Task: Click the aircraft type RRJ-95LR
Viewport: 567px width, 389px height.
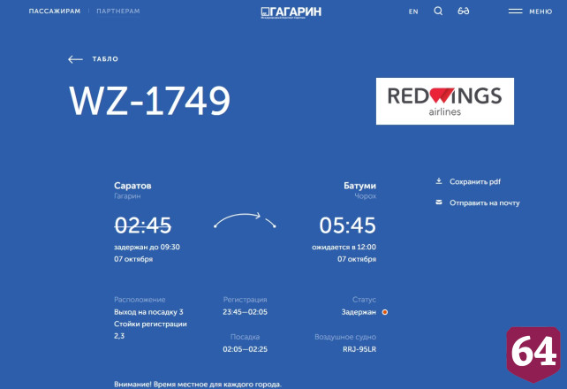Action: [x=359, y=349]
